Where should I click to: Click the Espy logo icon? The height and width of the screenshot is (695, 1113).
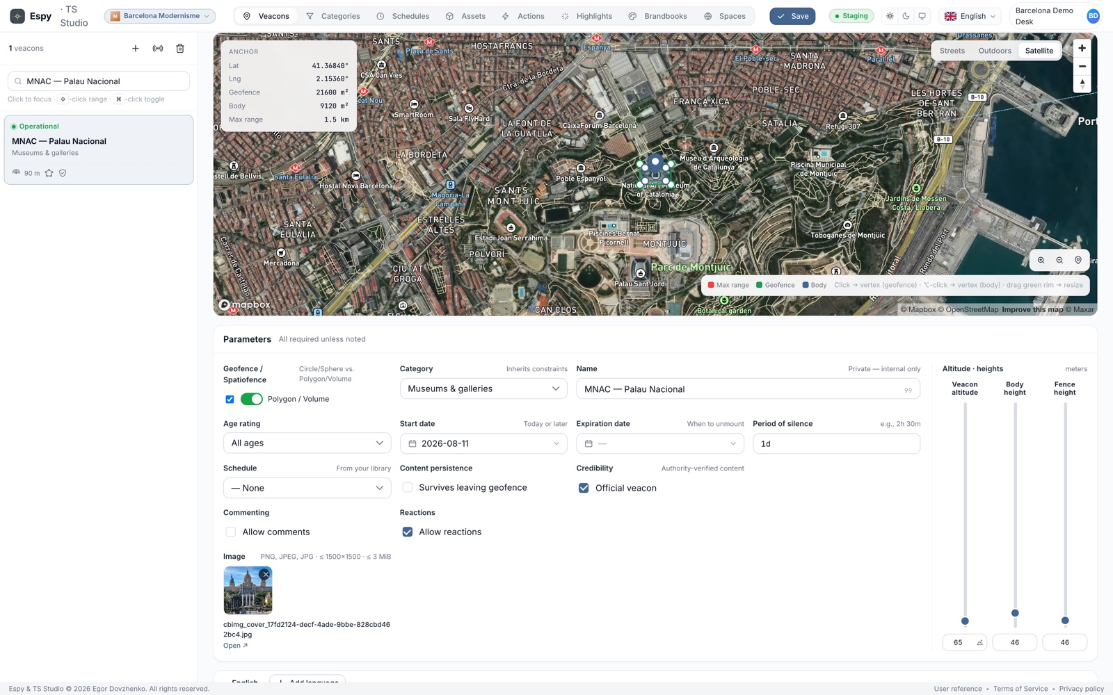pos(17,16)
